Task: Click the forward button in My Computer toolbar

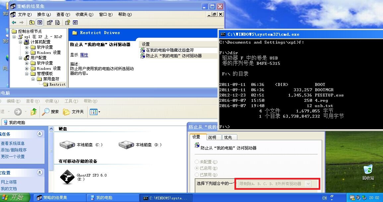Action: click(x=18, y=112)
